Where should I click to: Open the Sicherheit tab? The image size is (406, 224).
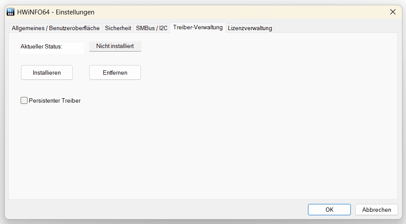pyautogui.click(x=118, y=28)
